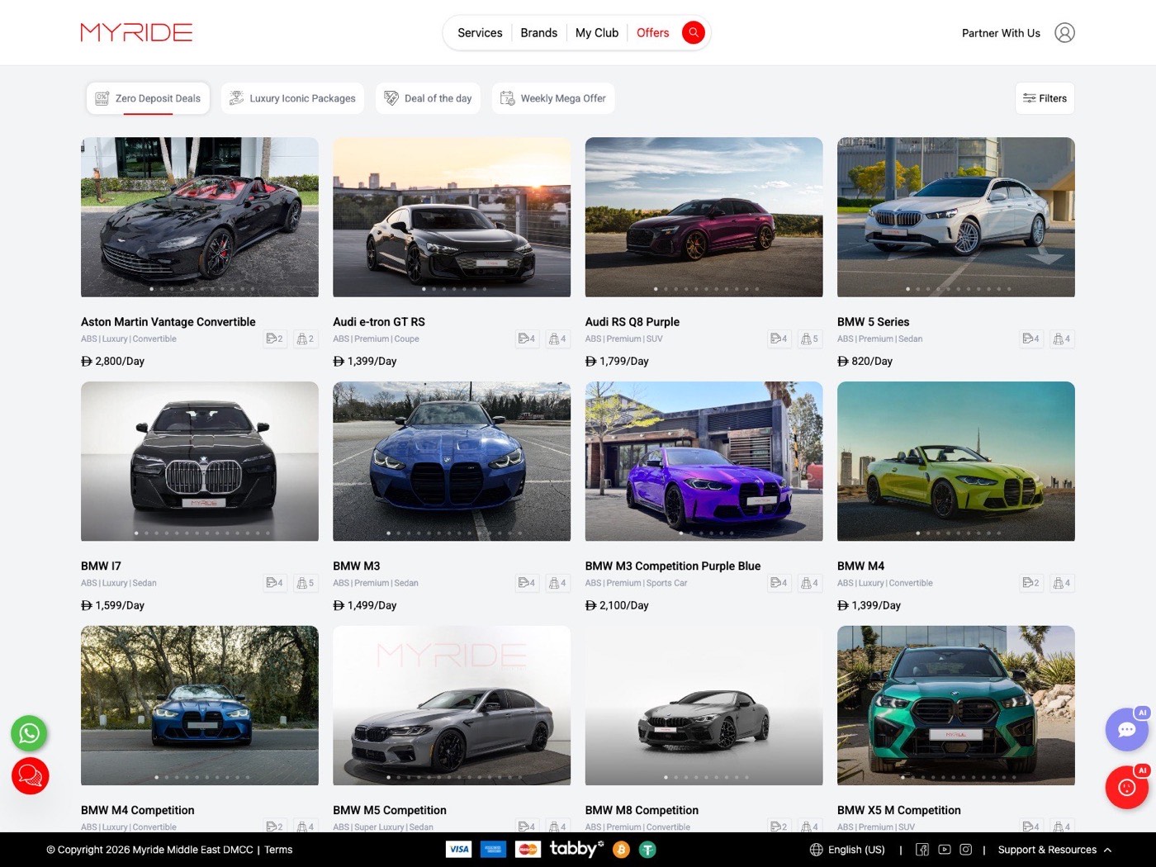Click the Bitcoin payment icon
Image resolution: width=1156 pixels, height=867 pixels.
(x=621, y=850)
